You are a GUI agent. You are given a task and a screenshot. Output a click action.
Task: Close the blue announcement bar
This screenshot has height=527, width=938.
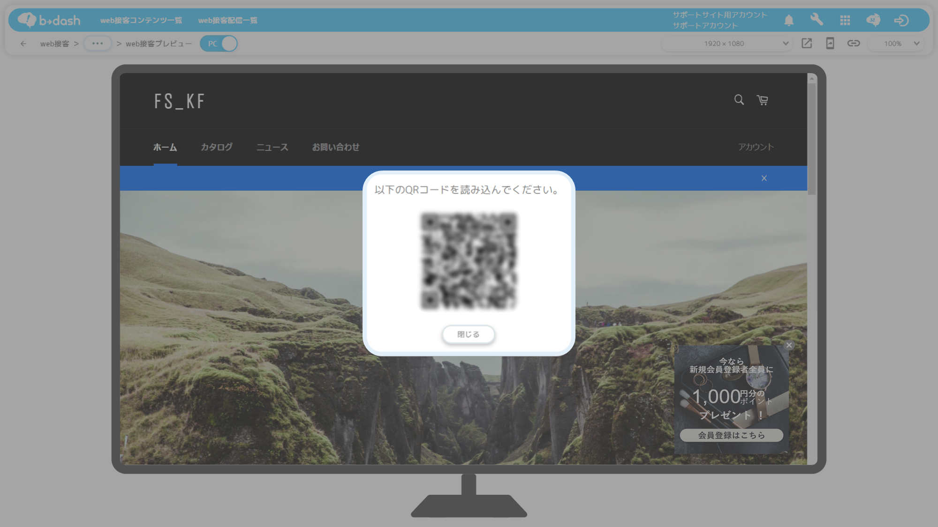[764, 178]
